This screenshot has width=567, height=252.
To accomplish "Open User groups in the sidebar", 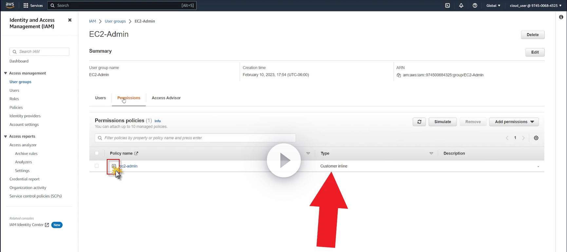I will pyautogui.click(x=20, y=82).
